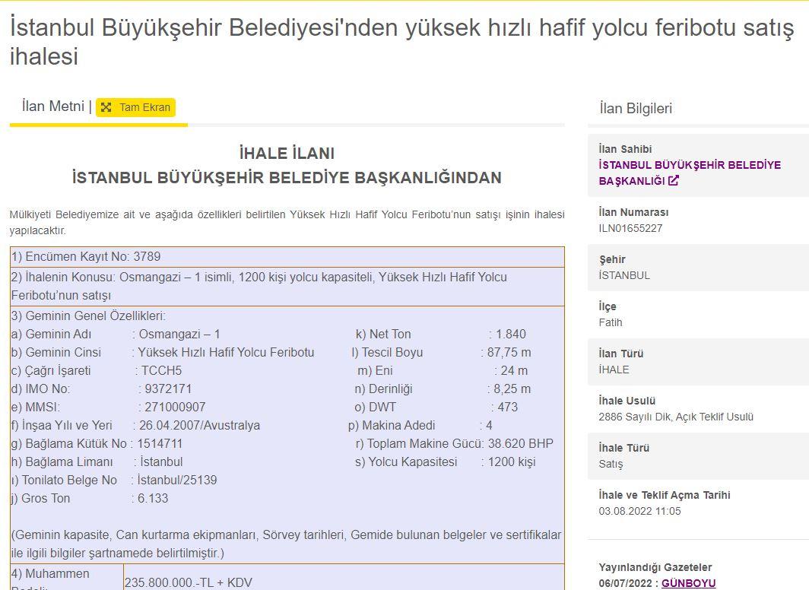
Task: Click the DWT value 473
Action: pos(508,407)
